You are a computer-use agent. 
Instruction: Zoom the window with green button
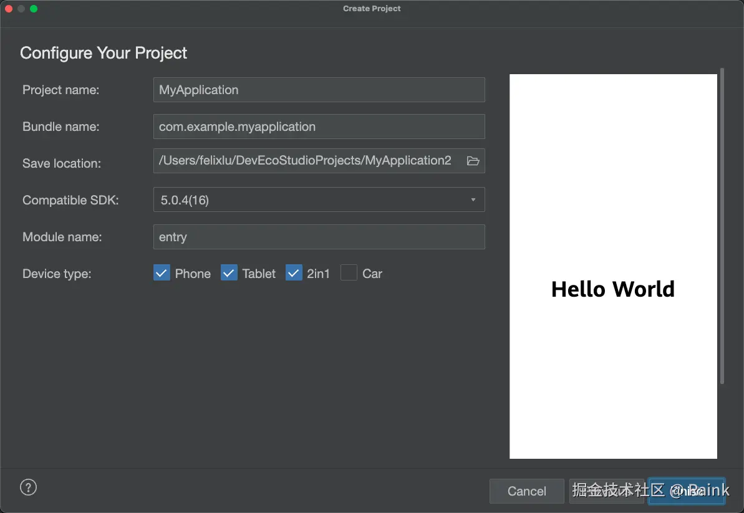pos(34,9)
